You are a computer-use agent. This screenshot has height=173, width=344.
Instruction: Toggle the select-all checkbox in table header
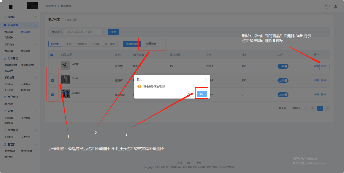pos(52,55)
